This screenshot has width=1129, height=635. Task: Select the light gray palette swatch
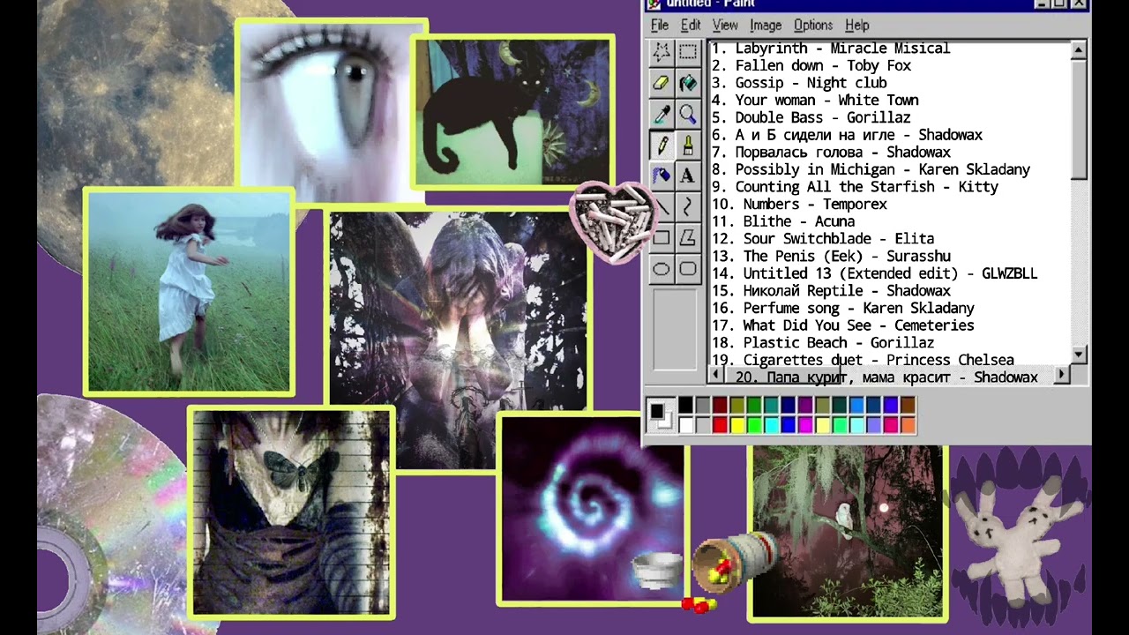tap(703, 425)
